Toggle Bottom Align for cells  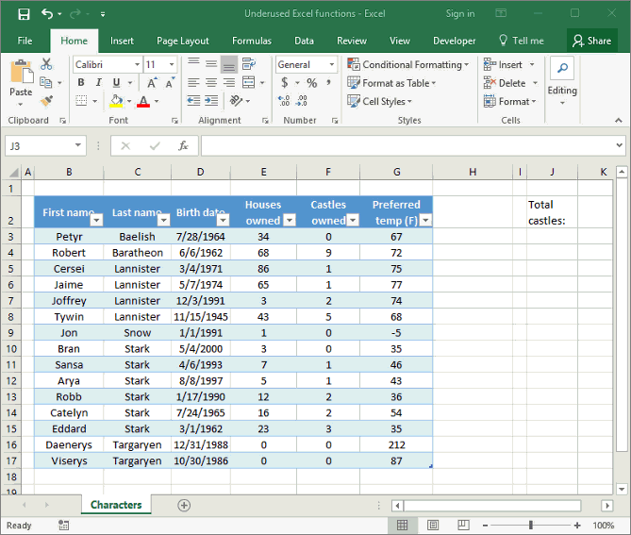click(x=229, y=64)
